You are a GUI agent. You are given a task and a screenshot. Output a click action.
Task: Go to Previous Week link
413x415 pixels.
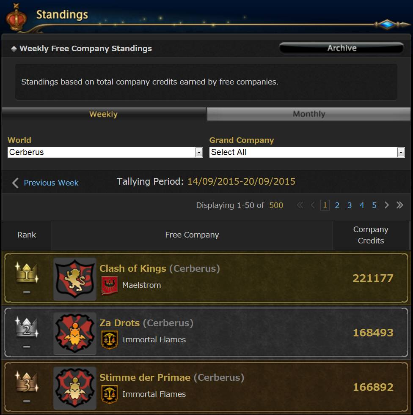pos(51,183)
